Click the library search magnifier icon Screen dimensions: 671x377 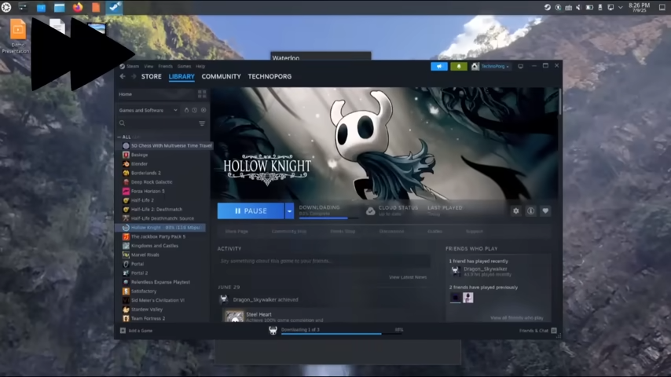tap(123, 123)
